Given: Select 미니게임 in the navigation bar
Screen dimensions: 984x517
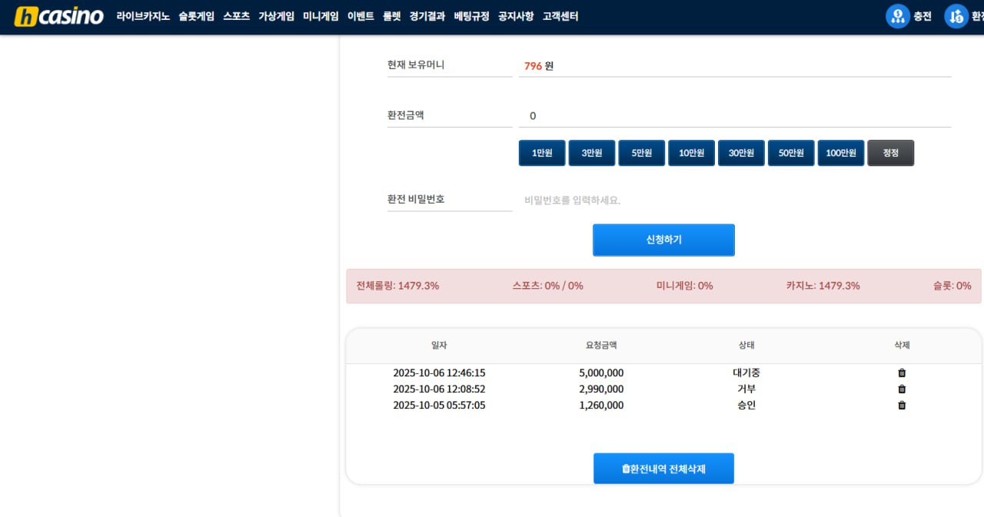Looking at the screenshot, I should (321, 16).
